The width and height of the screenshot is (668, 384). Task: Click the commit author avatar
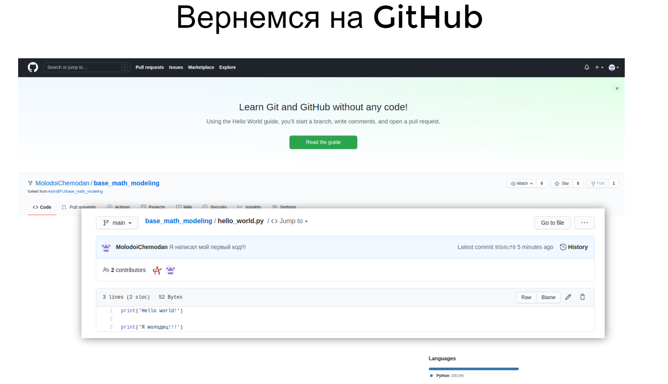(106, 247)
